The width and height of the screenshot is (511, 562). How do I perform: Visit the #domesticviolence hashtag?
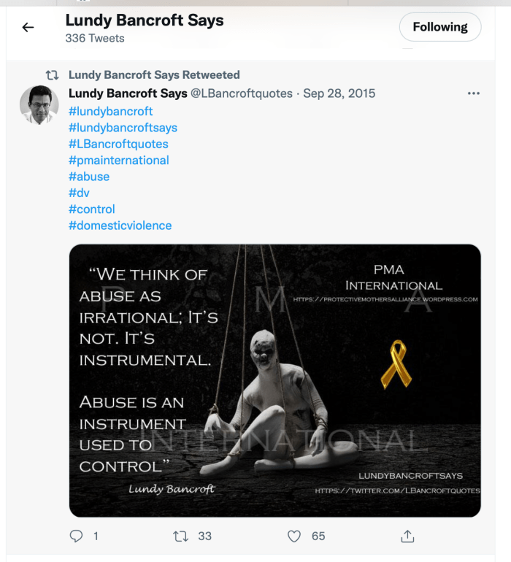point(120,226)
